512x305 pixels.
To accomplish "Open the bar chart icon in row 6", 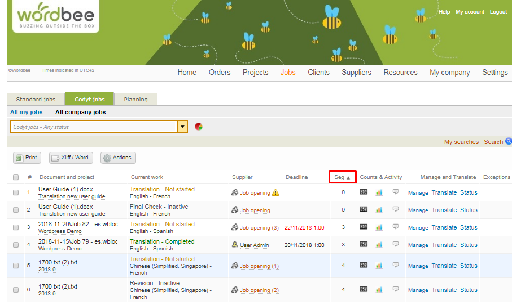I will point(379,290).
